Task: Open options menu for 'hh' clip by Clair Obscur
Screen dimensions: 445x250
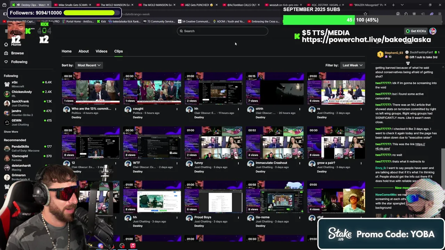Action: pos(238,109)
